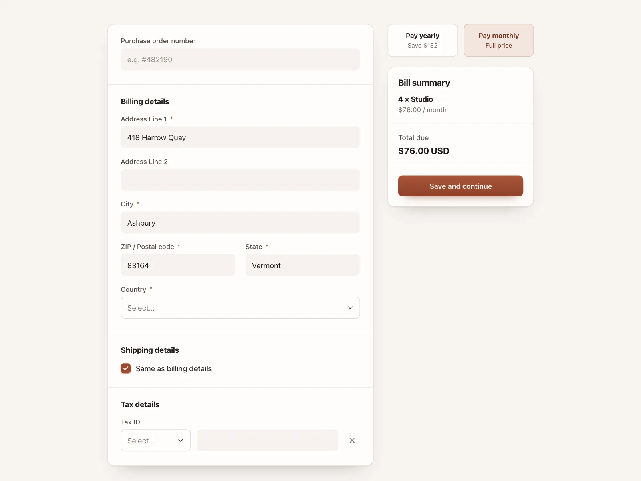Image resolution: width=641 pixels, height=481 pixels.
Task: Click the Save $132 yearly savings text
Action: coord(422,46)
